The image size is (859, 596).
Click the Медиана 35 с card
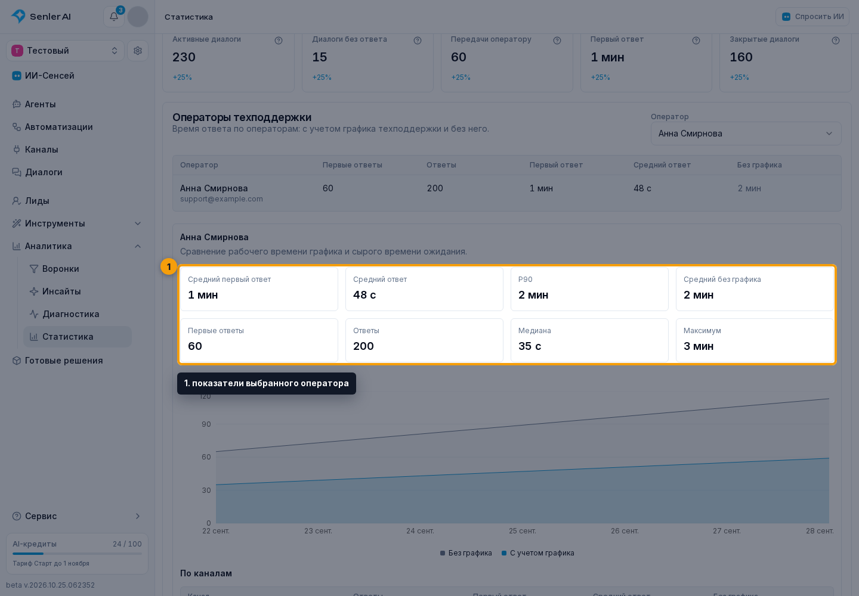589,340
